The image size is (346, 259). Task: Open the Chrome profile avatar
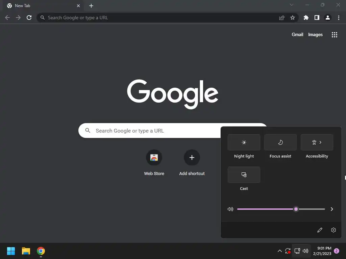click(328, 18)
